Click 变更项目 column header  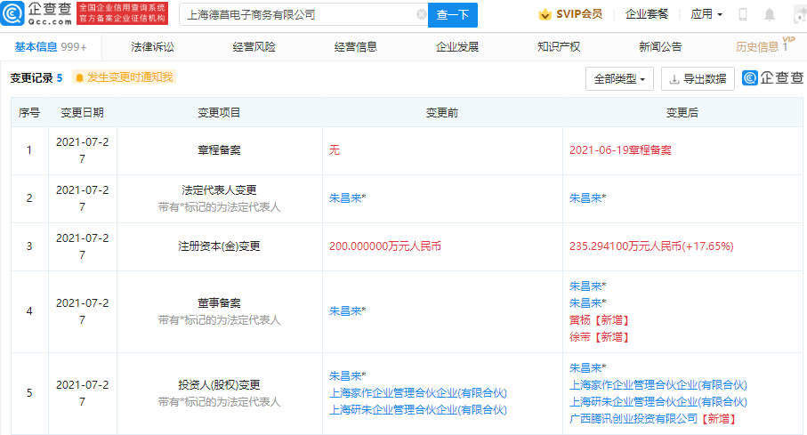pos(219,113)
